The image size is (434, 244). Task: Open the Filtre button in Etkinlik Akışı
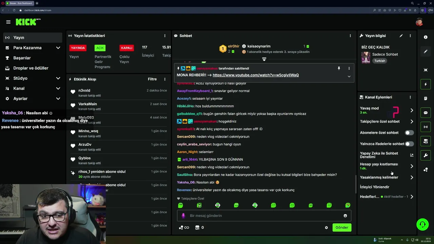coord(152,79)
